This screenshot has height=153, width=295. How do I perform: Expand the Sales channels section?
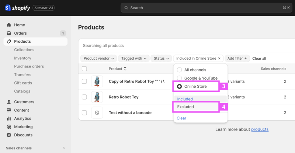(64, 148)
